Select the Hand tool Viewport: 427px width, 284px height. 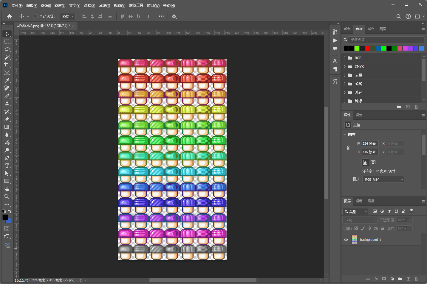[x=7, y=189]
